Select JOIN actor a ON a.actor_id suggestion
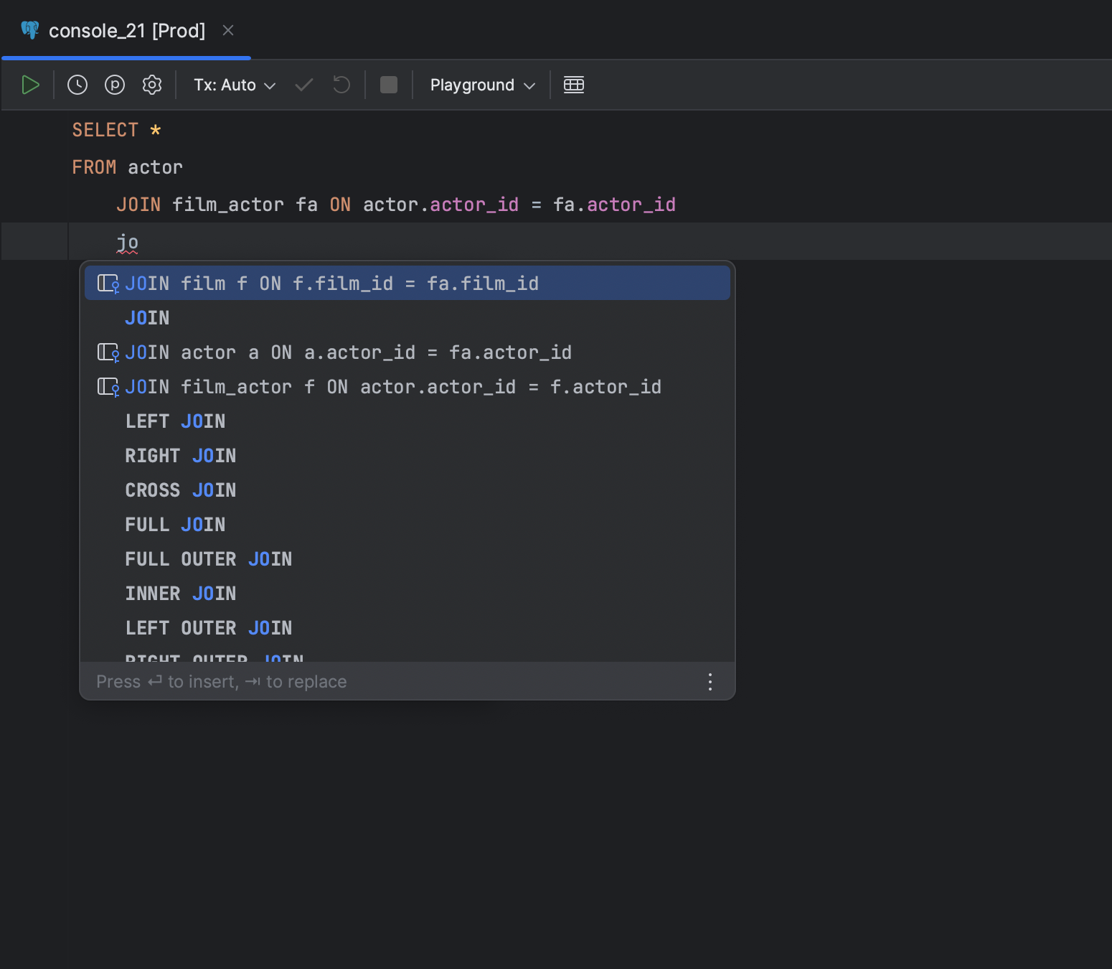1112x969 pixels. (348, 352)
